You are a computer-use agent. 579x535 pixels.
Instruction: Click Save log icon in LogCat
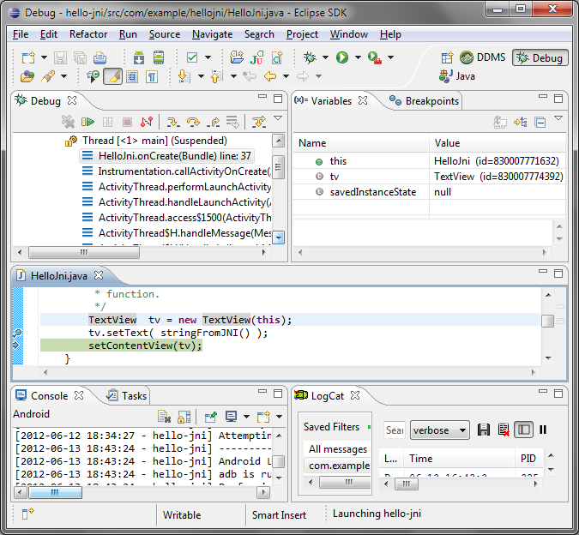(x=484, y=430)
